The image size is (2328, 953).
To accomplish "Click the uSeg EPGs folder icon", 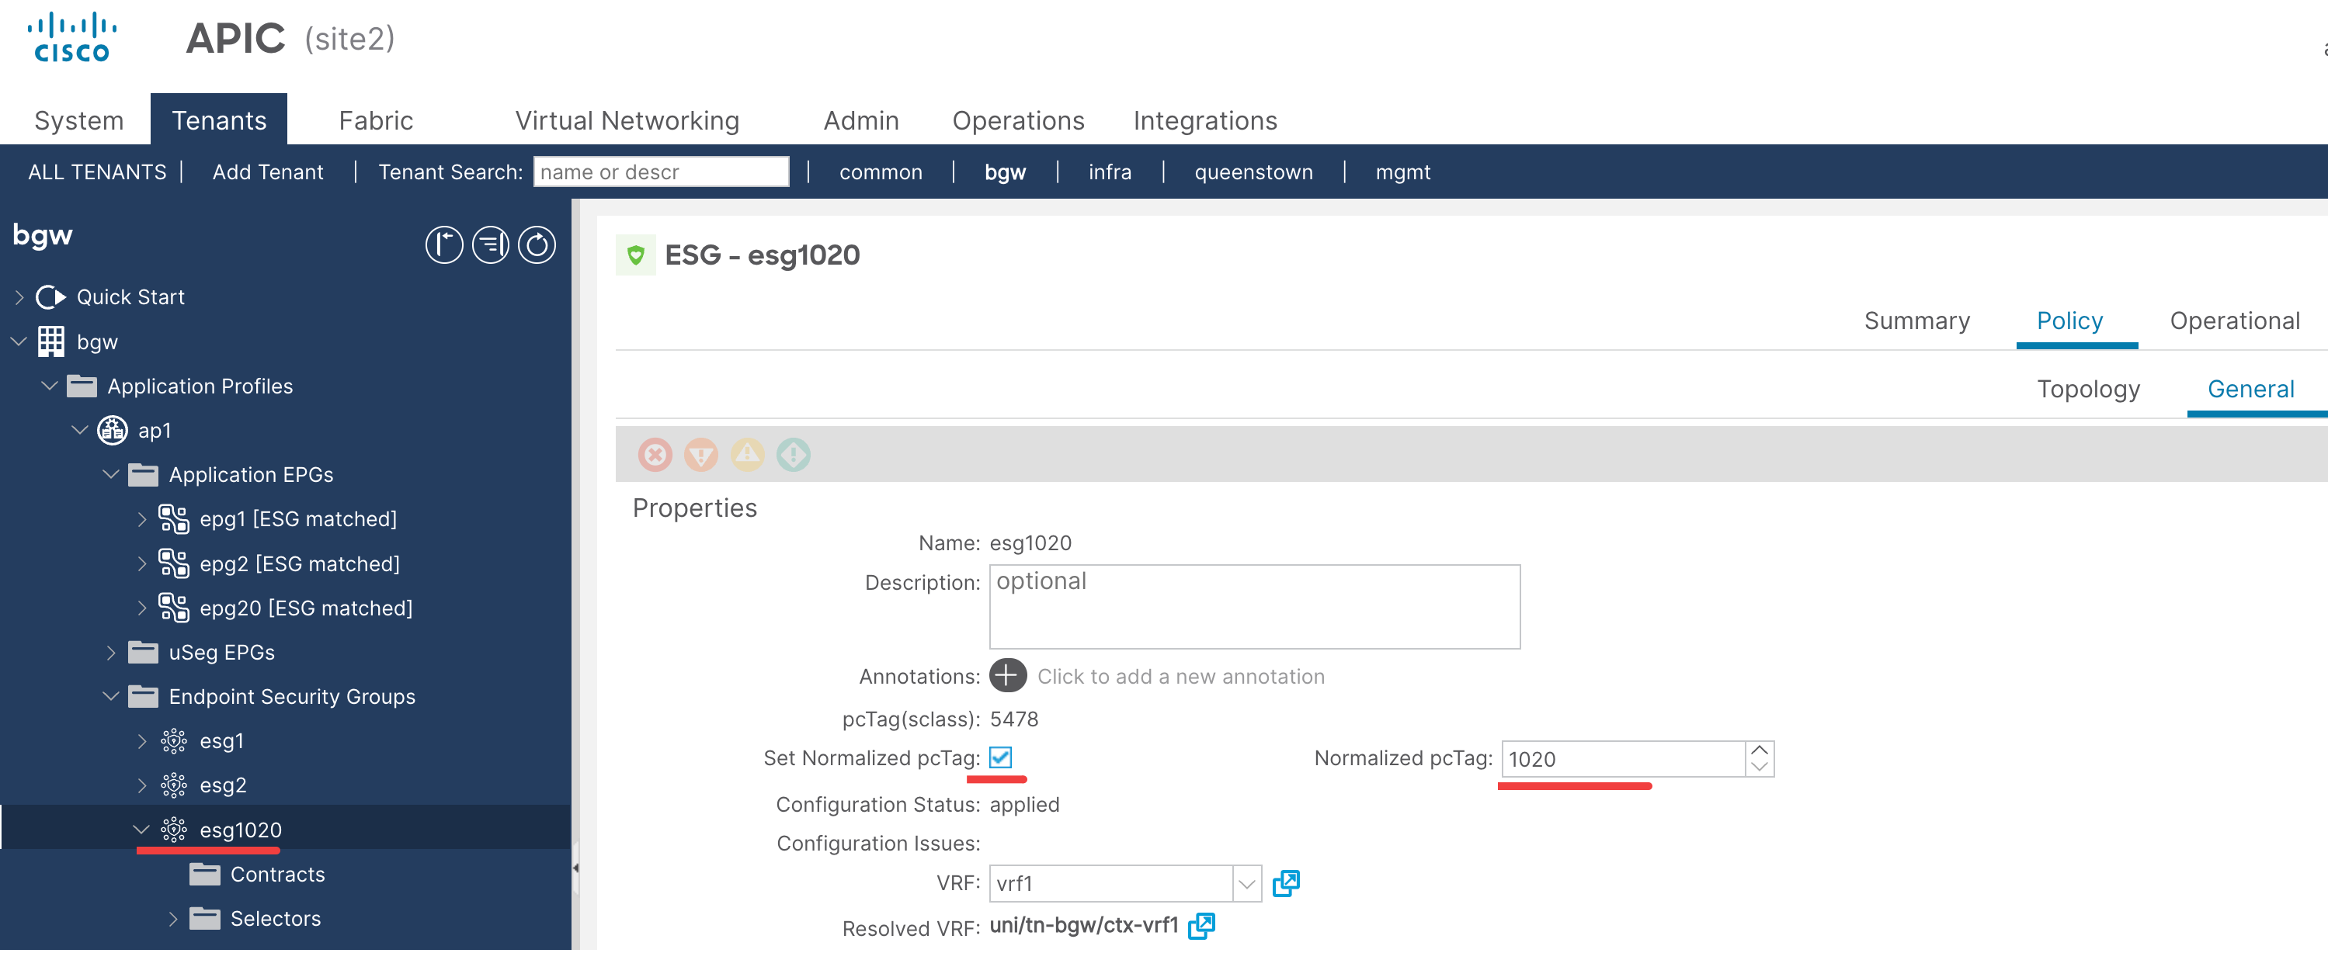I will [x=143, y=652].
